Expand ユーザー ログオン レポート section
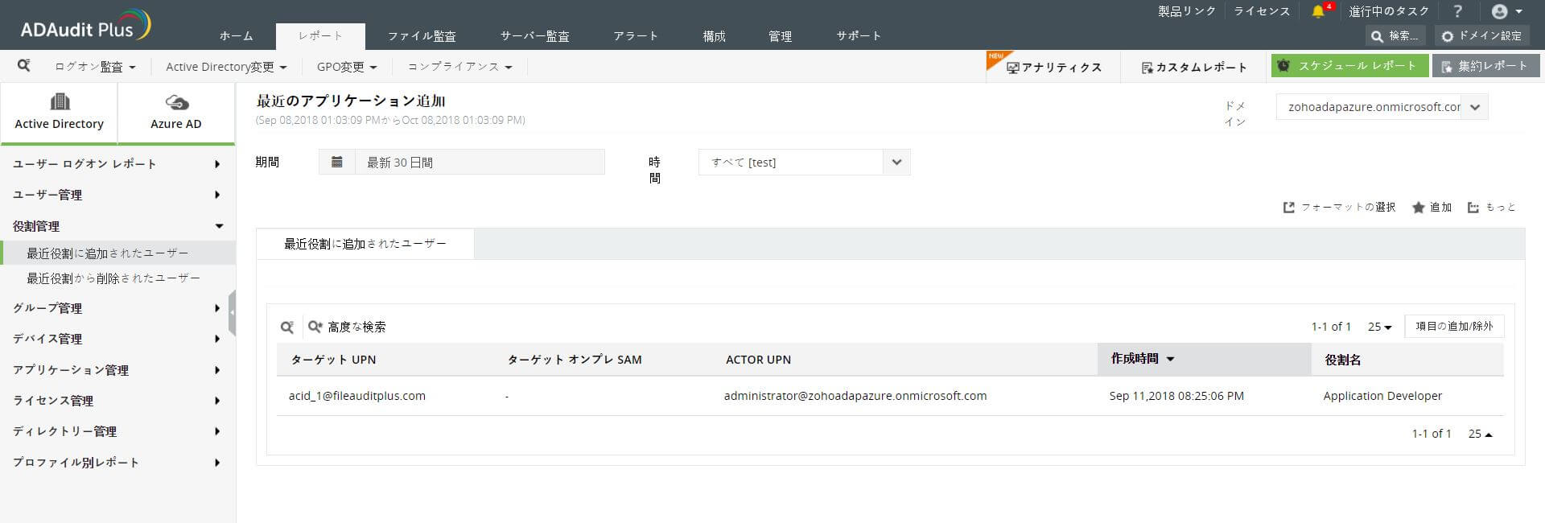Screen dimensions: 1545x523 (117, 163)
